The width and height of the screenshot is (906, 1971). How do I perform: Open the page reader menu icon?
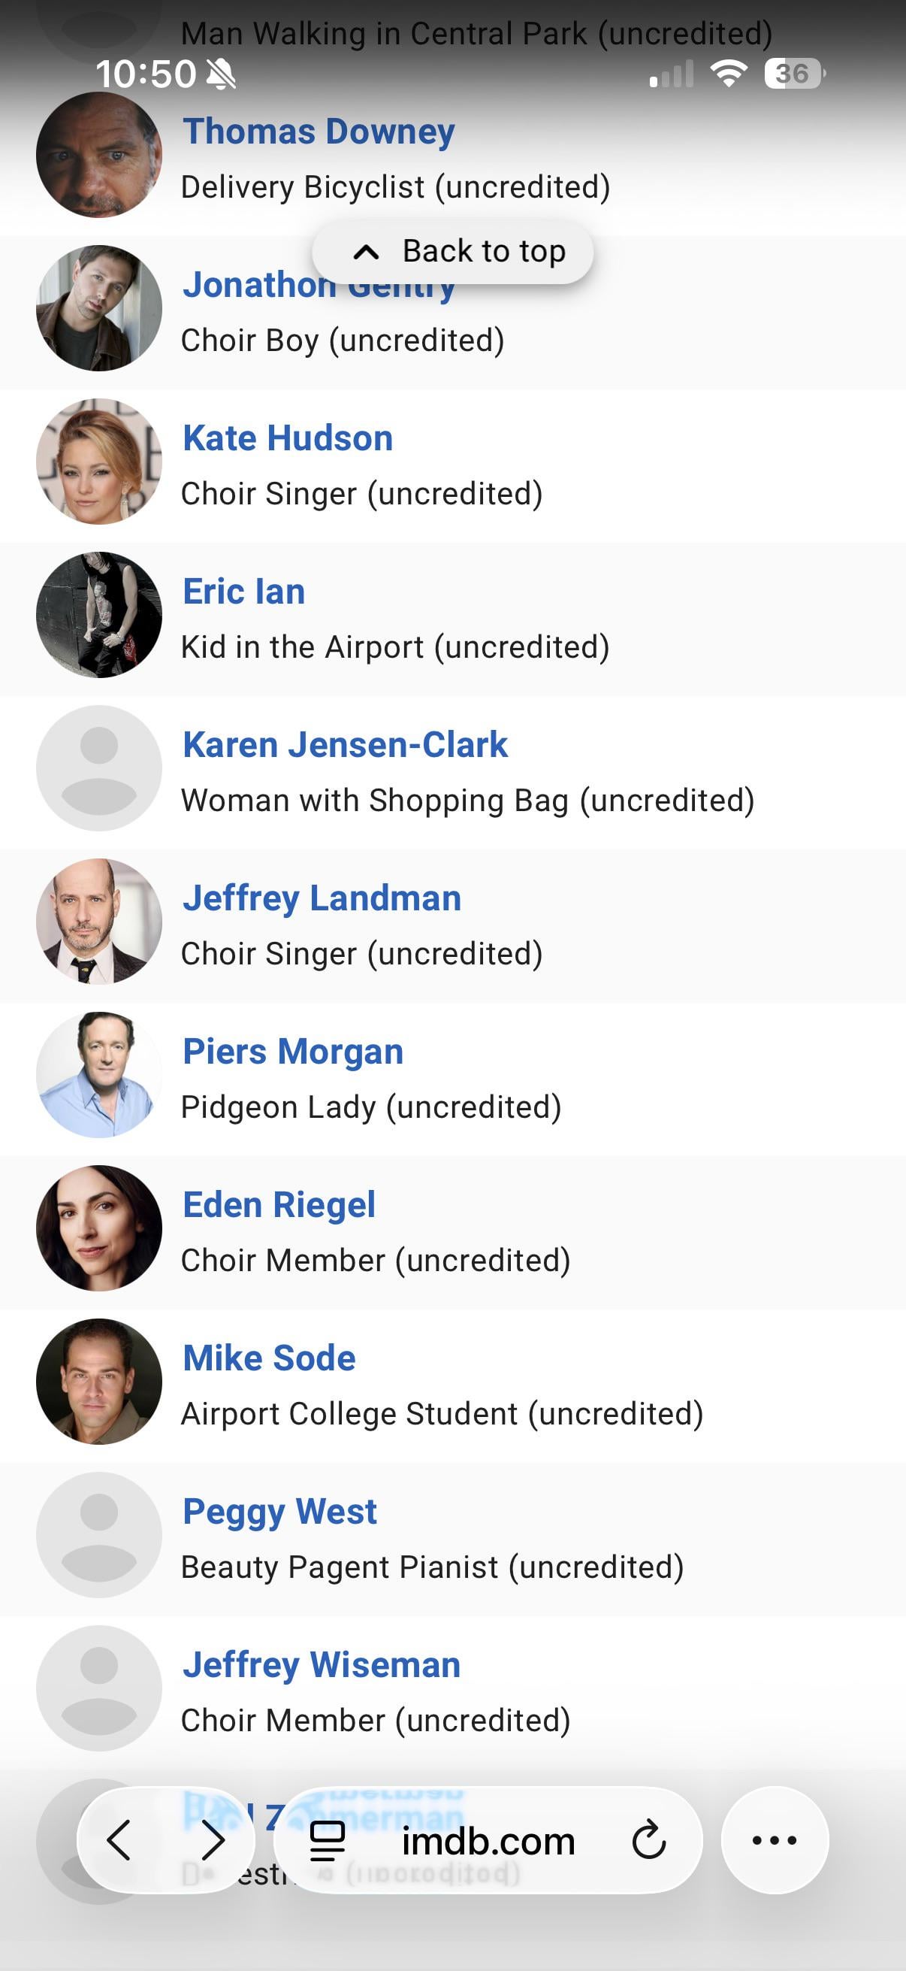click(328, 1840)
